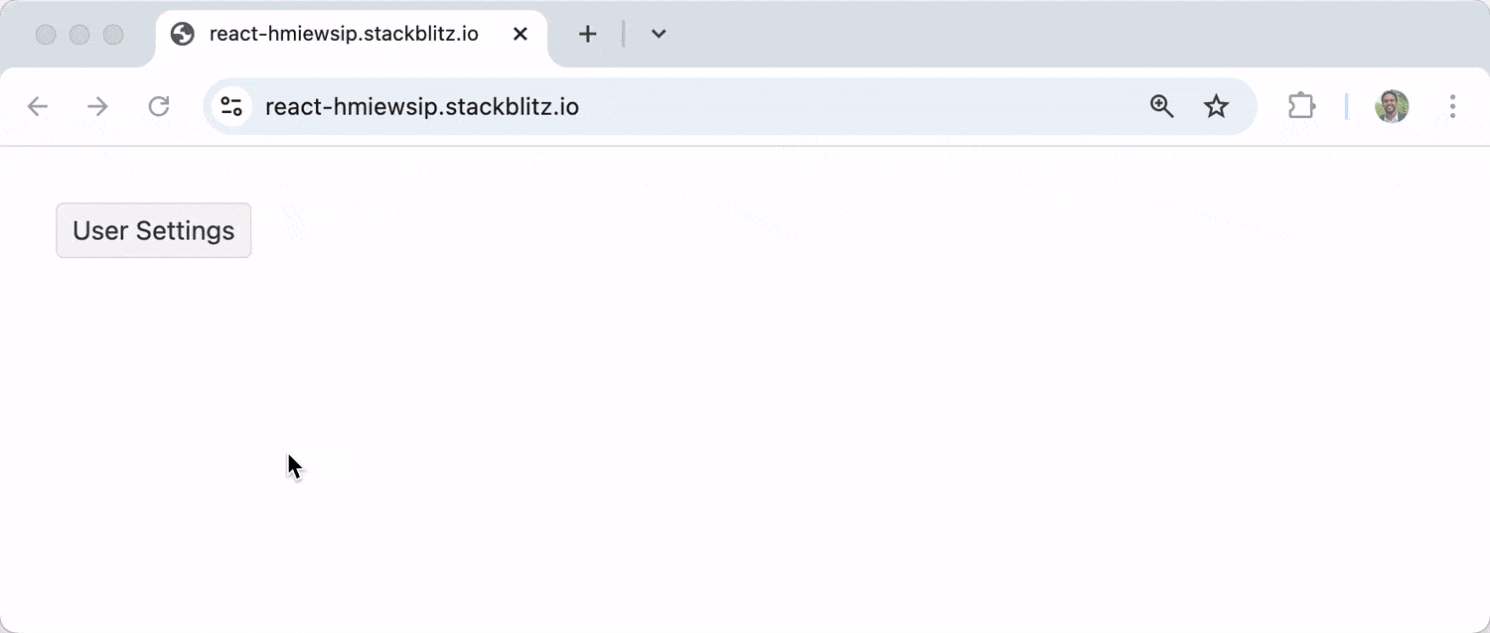
Task: View site information for the page
Action: click(231, 106)
